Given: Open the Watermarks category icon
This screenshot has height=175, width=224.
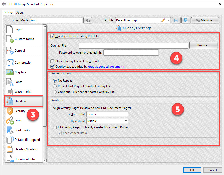Looking at the screenshot, I should click(10, 92).
